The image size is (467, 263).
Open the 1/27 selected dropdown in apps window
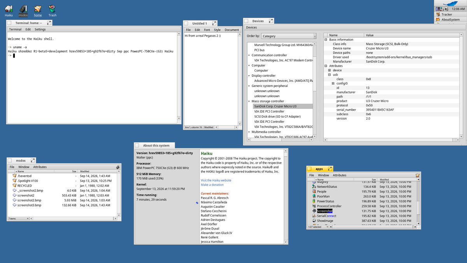click(318, 227)
